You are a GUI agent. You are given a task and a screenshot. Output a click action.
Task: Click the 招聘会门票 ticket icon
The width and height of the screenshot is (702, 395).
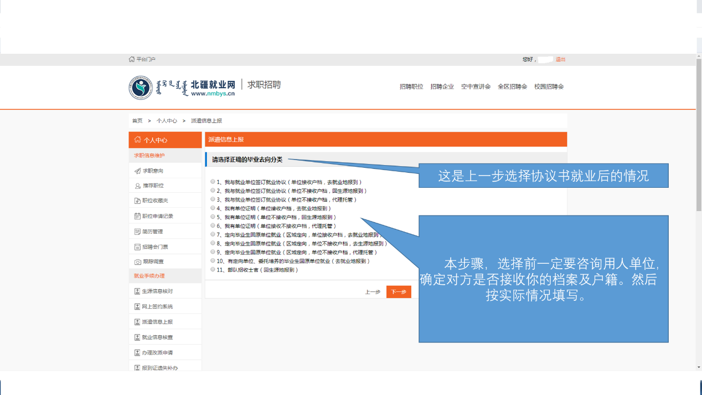click(x=137, y=247)
